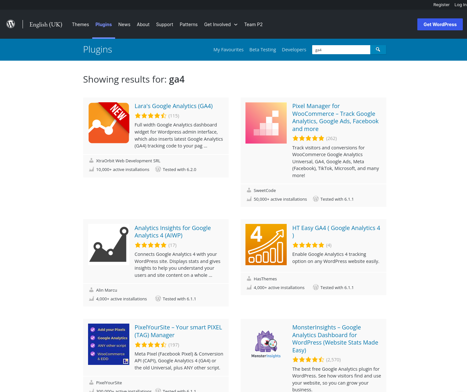Image resolution: width=467 pixels, height=392 pixels.
Task: Go to the News menu item
Action: (x=124, y=25)
